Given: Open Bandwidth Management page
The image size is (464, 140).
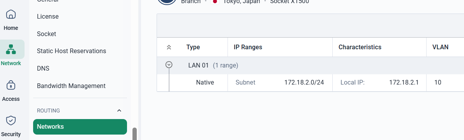Looking at the screenshot, I should [71, 86].
